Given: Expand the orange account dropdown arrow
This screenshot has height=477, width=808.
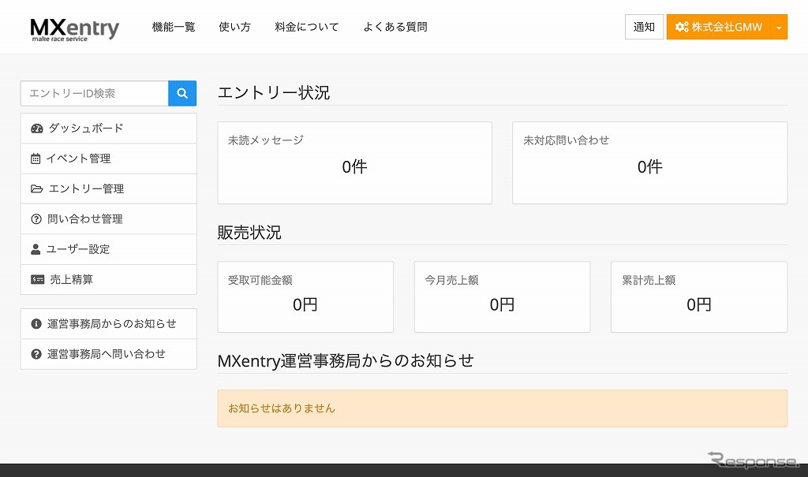Looking at the screenshot, I should tap(778, 27).
